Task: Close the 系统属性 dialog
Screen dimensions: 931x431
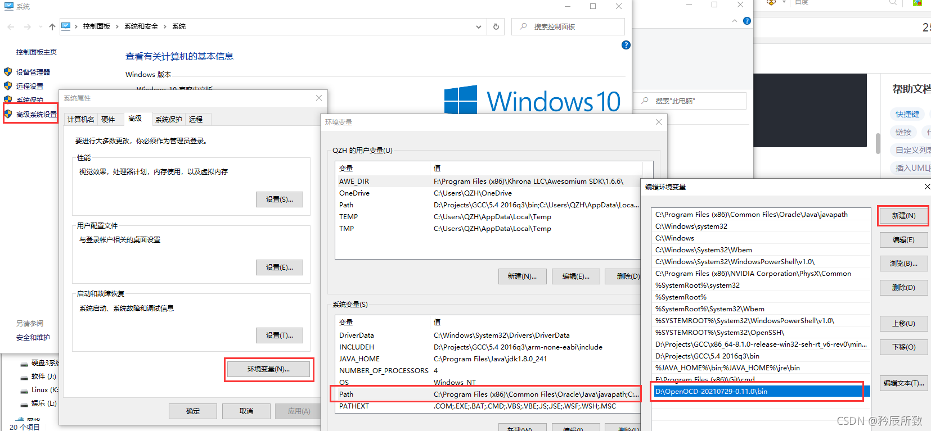Action: pos(319,98)
